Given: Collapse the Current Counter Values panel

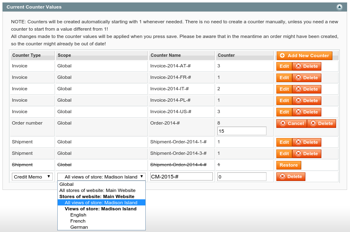Looking at the screenshot, I should [339, 7].
